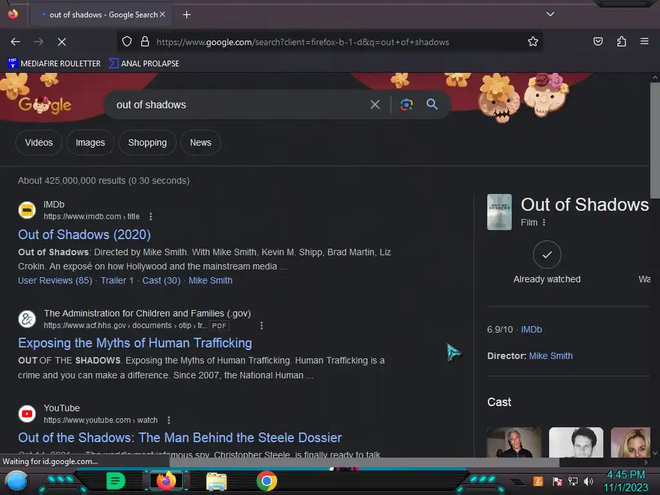Switch to the Videos results filter
This screenshot has width=660, height=495.
[39, 142]
